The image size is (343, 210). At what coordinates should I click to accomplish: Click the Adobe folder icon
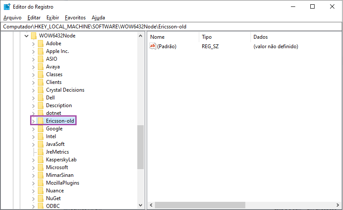point(40,43)
